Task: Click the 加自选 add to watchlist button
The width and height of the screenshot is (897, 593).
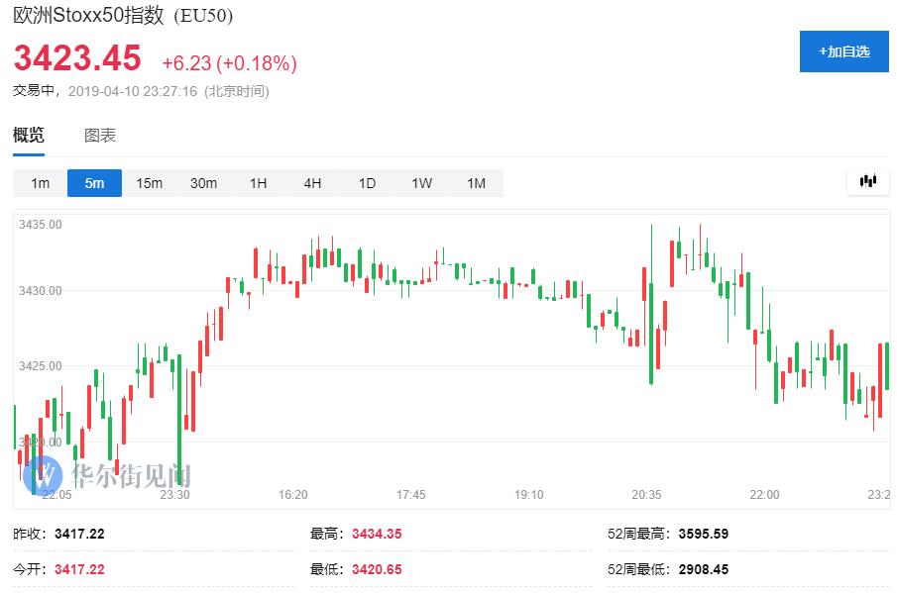Action: click(x=843, y=51)
